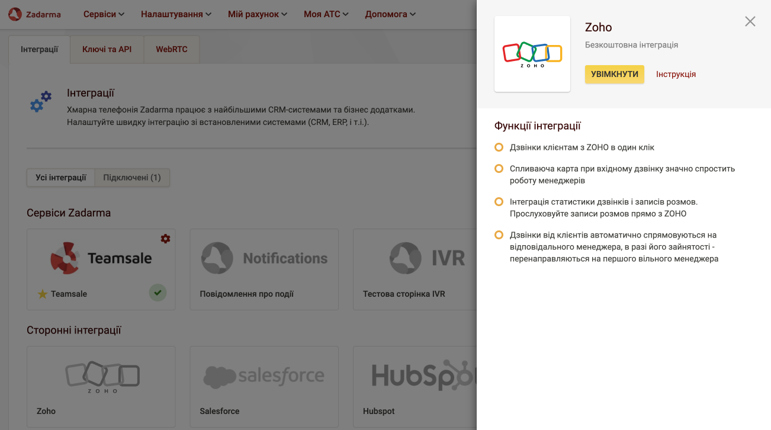Click the Сервіси Zadarma section heading
The height and width of the screenshot is (430, 771).
click(69, 213)
